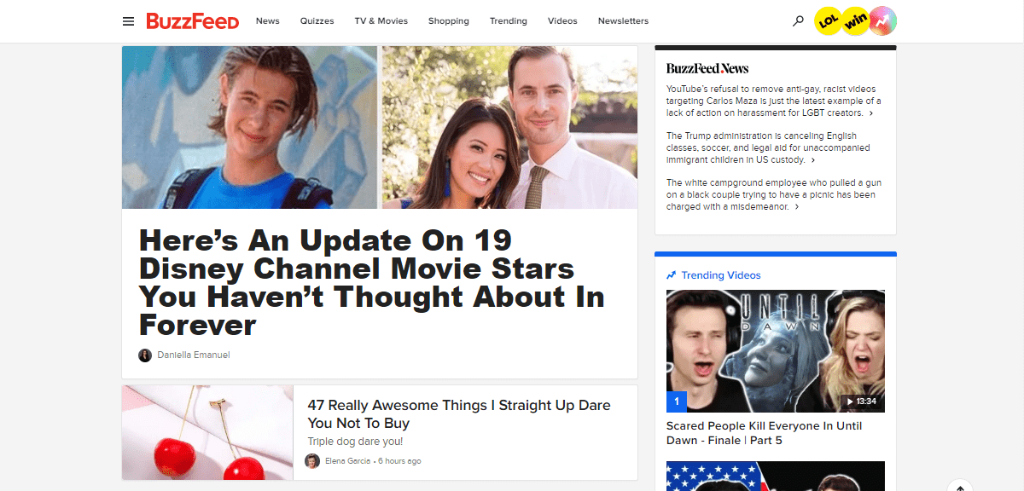
Task: Click the cherry earrings article thumbnail
Action: pos(207,432)
